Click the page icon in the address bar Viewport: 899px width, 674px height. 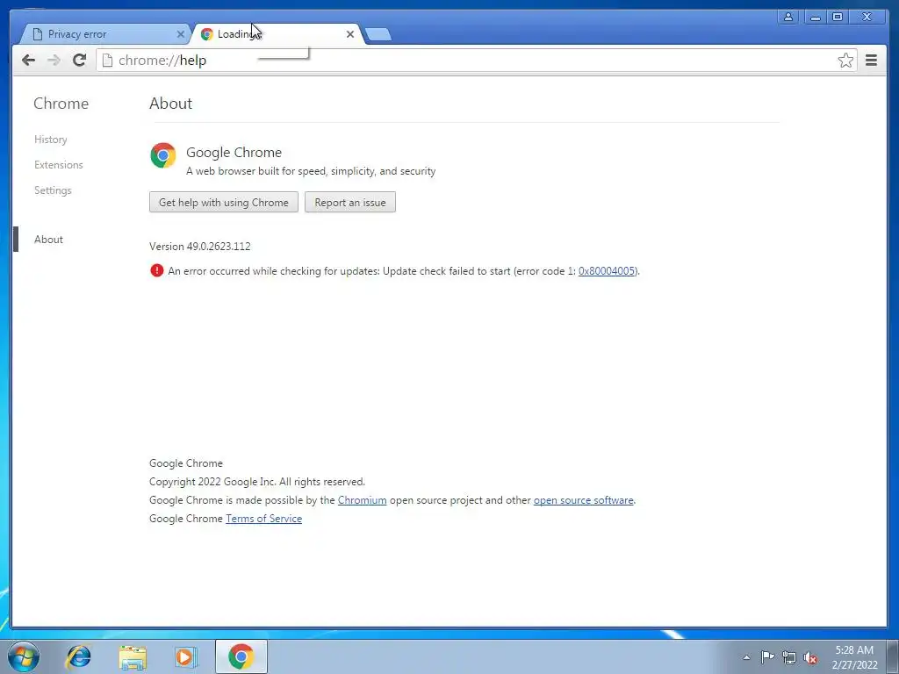107,61
